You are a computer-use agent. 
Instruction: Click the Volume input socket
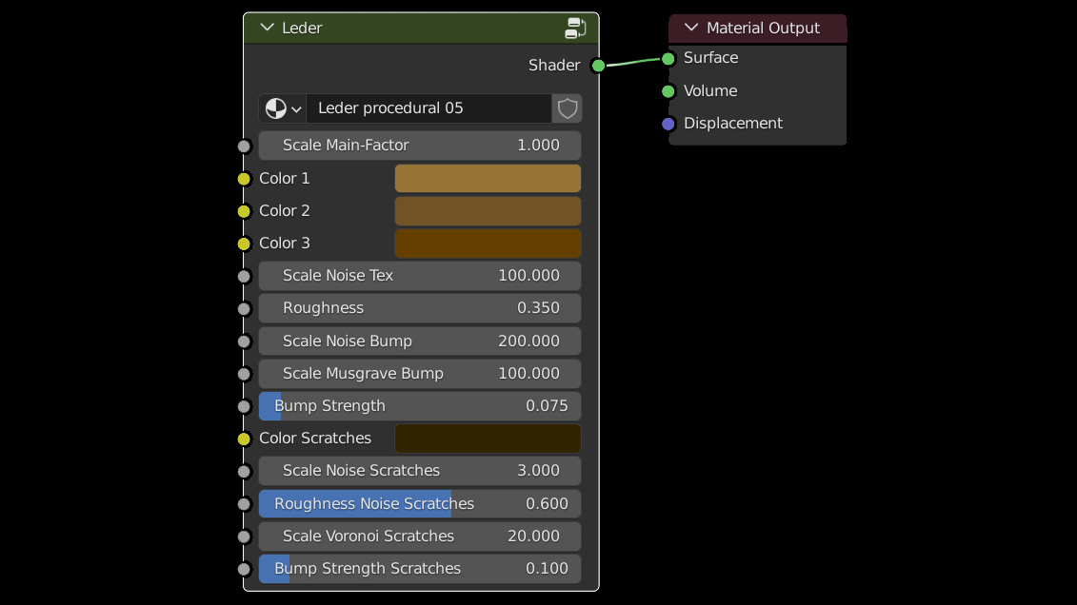pos(668,91)
